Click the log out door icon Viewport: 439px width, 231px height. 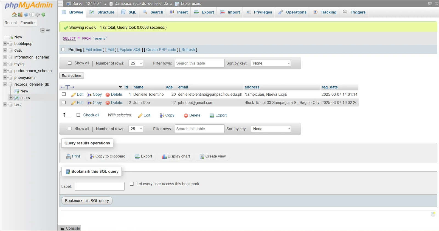20,14
